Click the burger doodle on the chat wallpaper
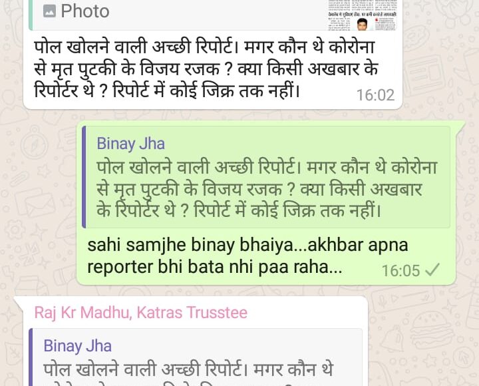Image resolution: width=479 pixels, height=386 pixels. [430, 329]
